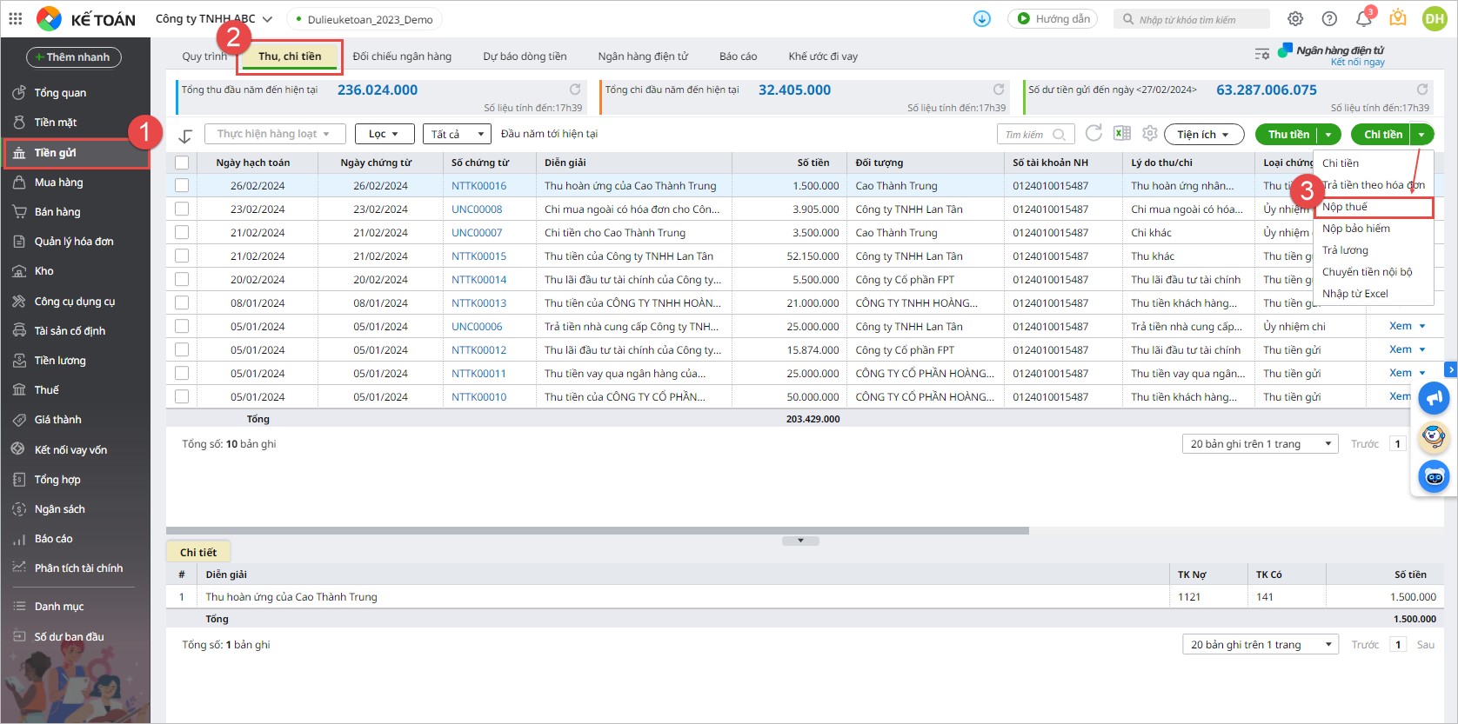The width and height of the screenshot is (1458, 724).
Task: Open table column settings gear
Action: coord(1150,133)
